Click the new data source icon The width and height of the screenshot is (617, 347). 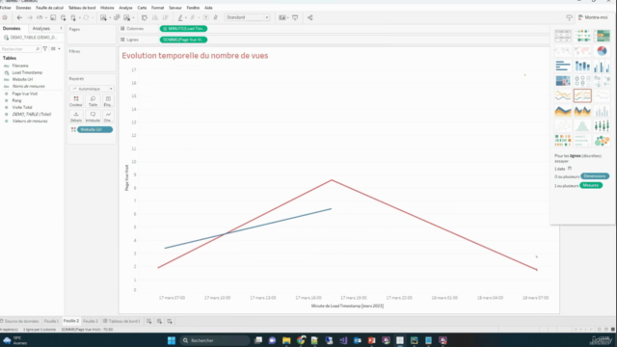pos(63,17)
